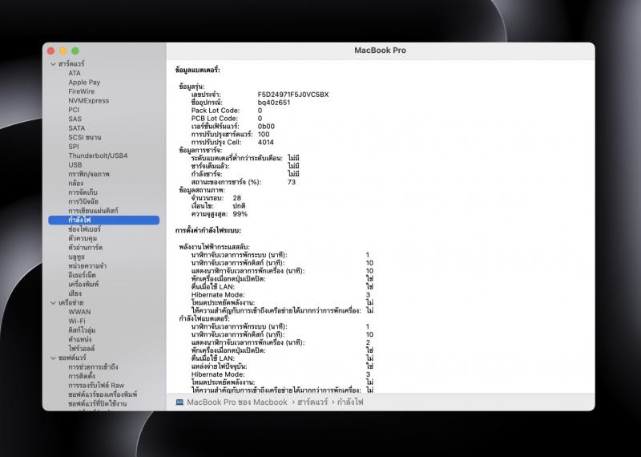Click the PCB Lot Code label

[x=215, y=119]
